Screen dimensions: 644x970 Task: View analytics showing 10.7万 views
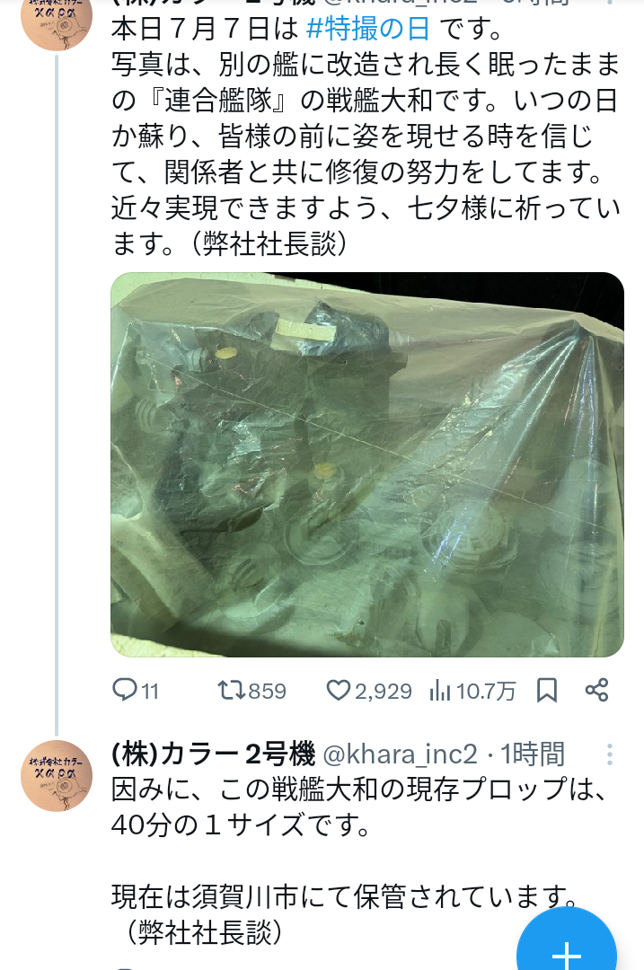(x=472, y=691)
